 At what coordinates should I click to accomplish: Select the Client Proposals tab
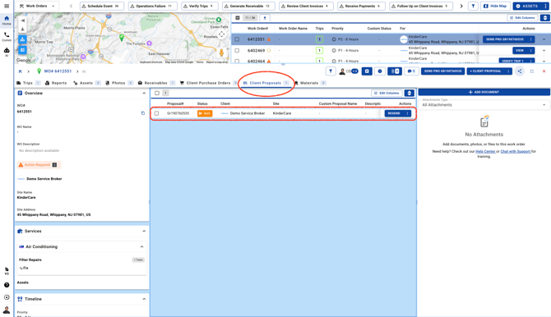click(x=266, y=83)
